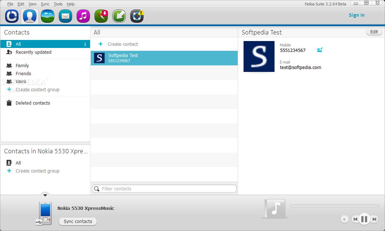The image size is (385, 231).
Task: Click the send message icon beside mobile number
Action: [x=320, y=50]
